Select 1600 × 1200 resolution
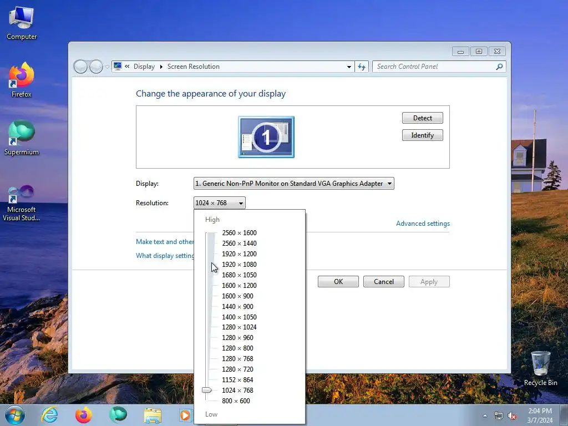 tap(239, 286)
